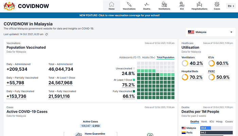Screen dimensions: 238x136
Task: Switch to Cases tab in per 1M chart
Action: click(229, 122)
